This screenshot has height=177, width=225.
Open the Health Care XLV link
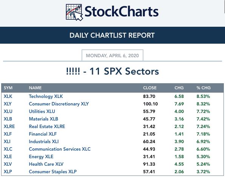point(46,164)
